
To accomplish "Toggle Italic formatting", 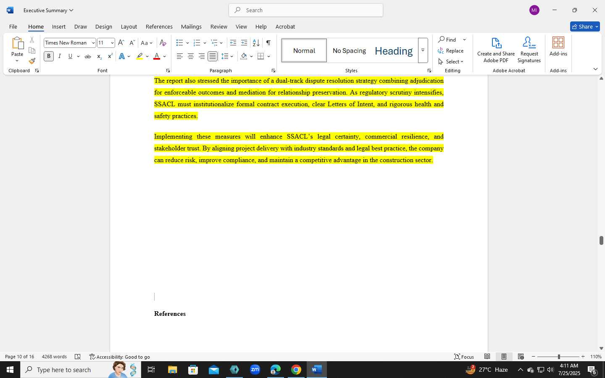I will 60,56.
